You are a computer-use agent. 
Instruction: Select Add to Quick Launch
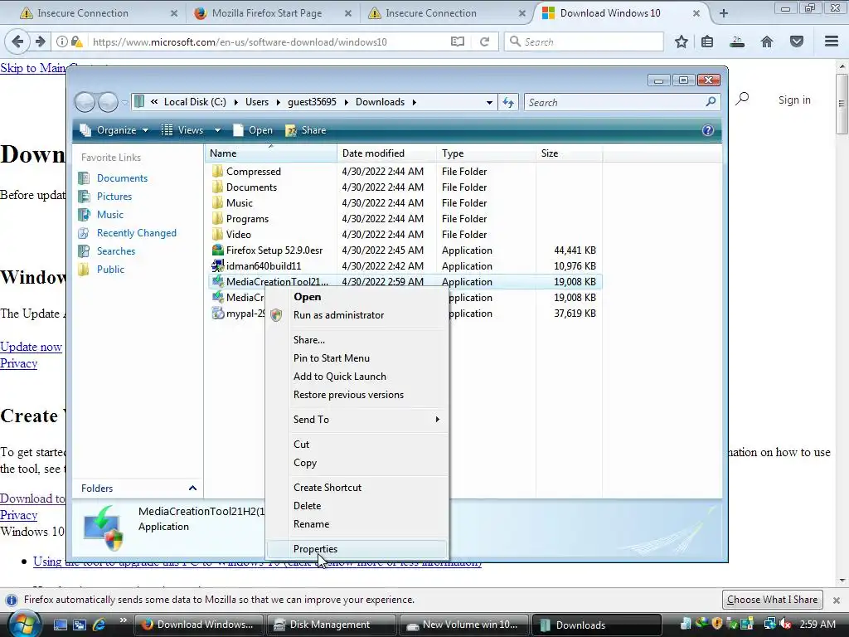pos(339,377)
